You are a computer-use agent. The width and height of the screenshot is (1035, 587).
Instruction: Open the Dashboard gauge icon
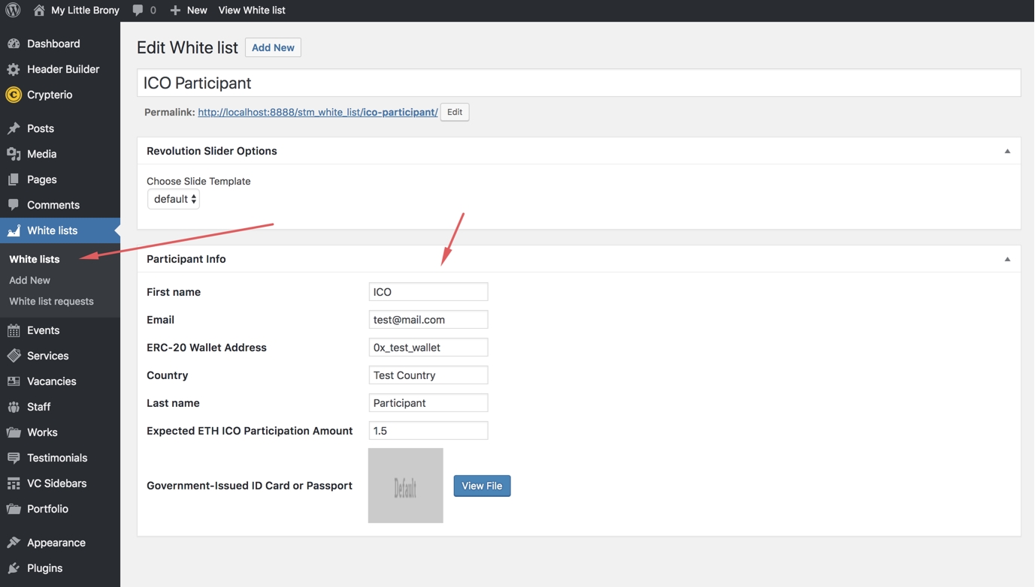[x=14, y=44]
